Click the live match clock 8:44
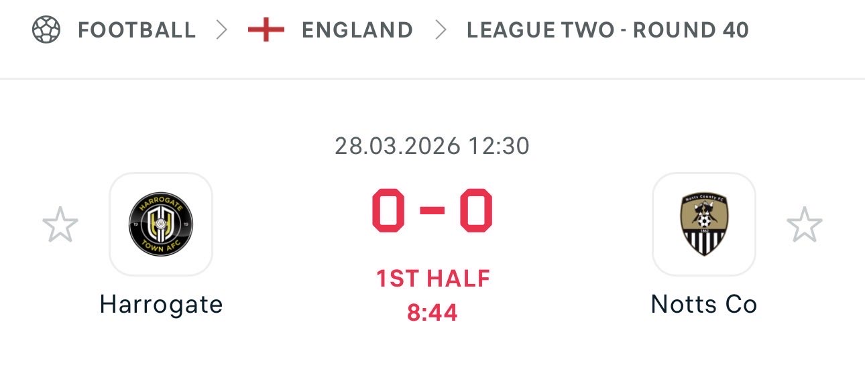The height and width of the screenshot is (377, 865). tap(432, 312)
